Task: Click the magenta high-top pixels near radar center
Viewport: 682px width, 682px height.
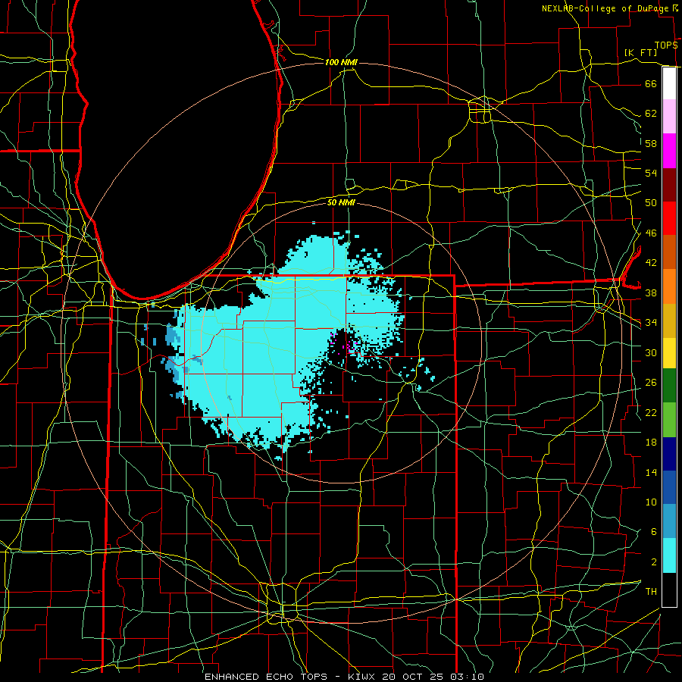Action: [345, 344]
